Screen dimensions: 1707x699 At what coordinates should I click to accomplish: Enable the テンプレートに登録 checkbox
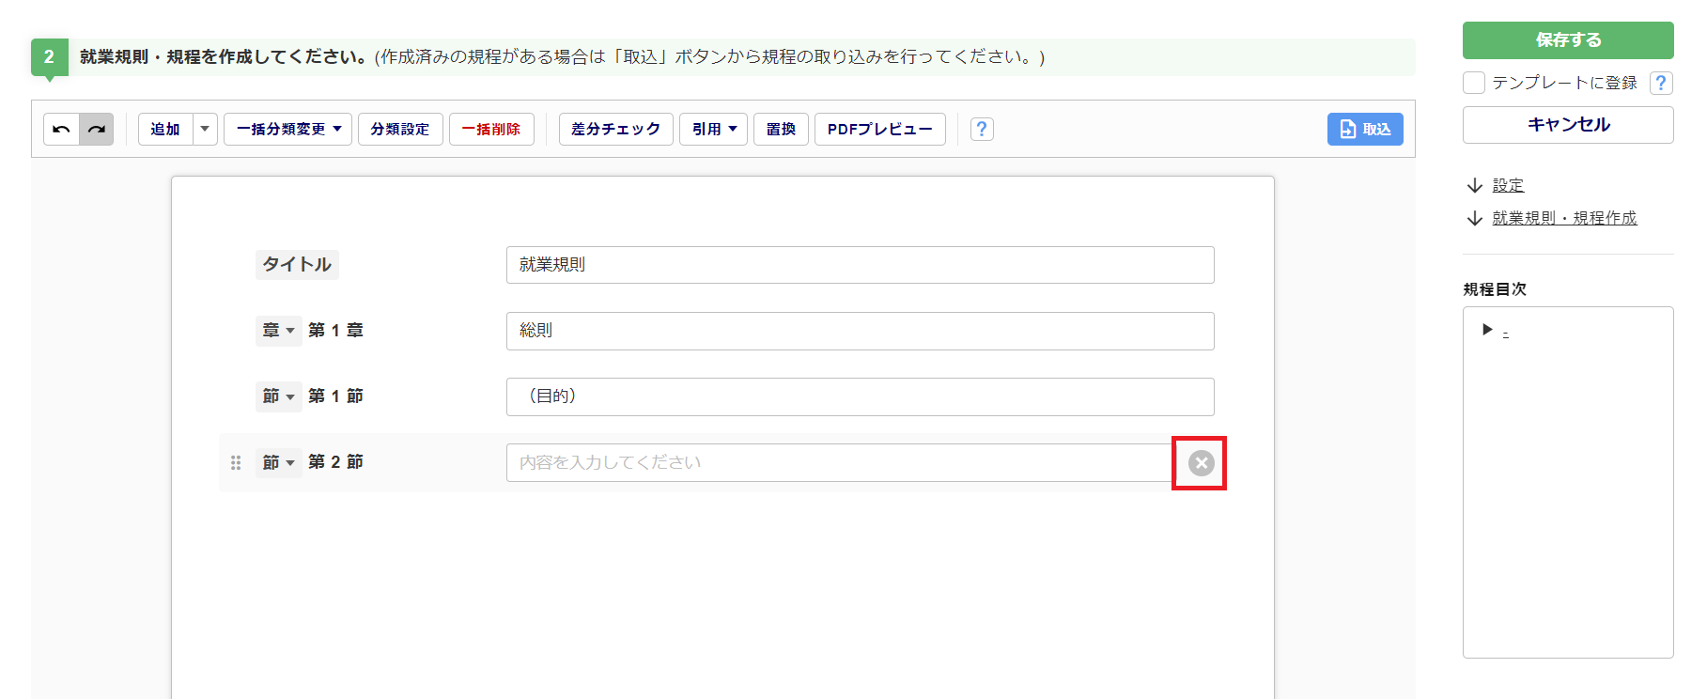point(1474,84)
